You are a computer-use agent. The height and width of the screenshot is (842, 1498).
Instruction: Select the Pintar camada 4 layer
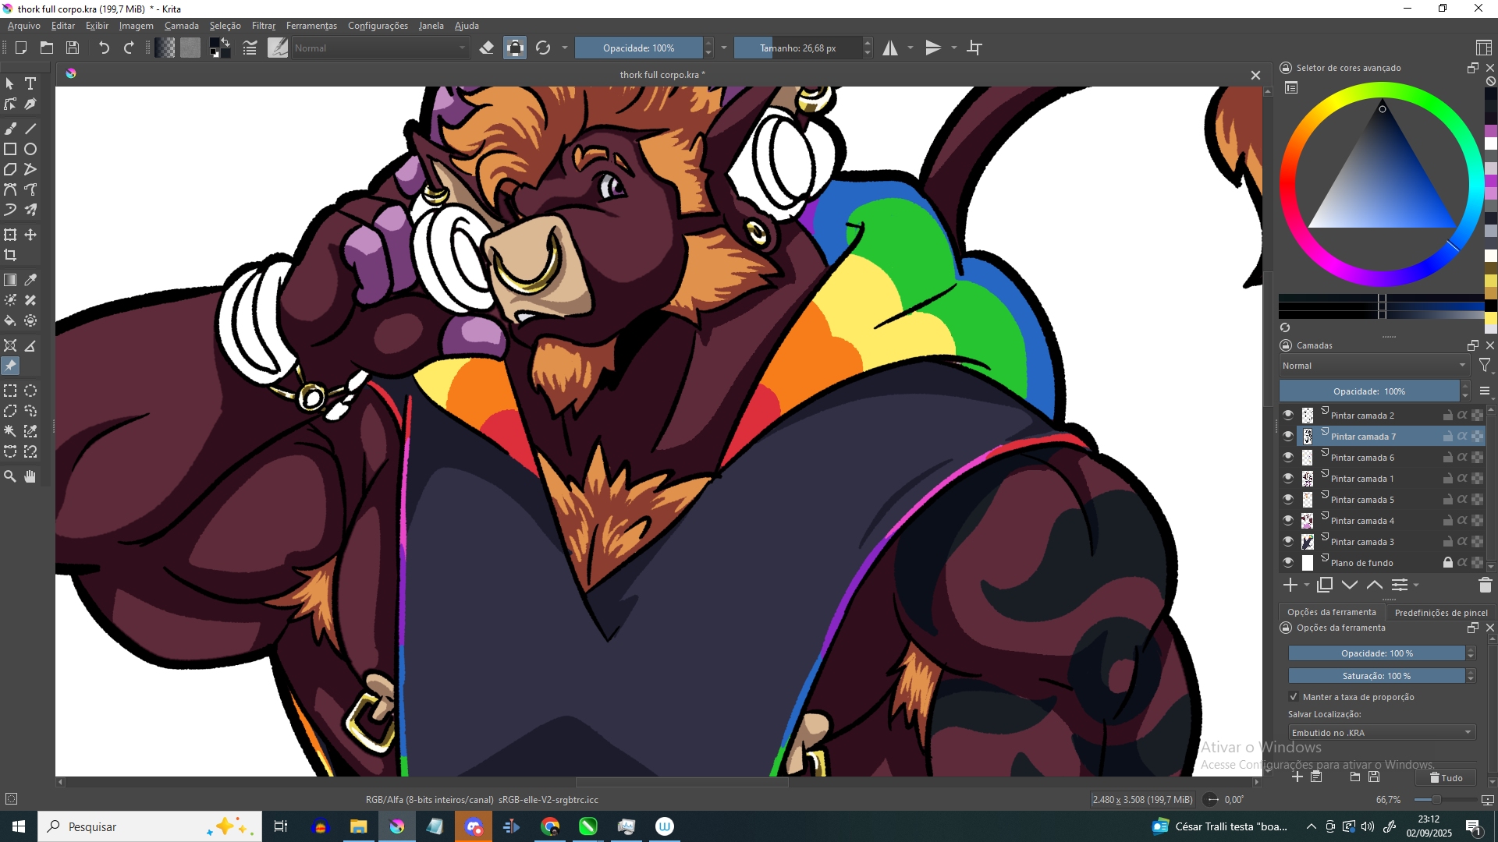click(x=1362, y=521)
